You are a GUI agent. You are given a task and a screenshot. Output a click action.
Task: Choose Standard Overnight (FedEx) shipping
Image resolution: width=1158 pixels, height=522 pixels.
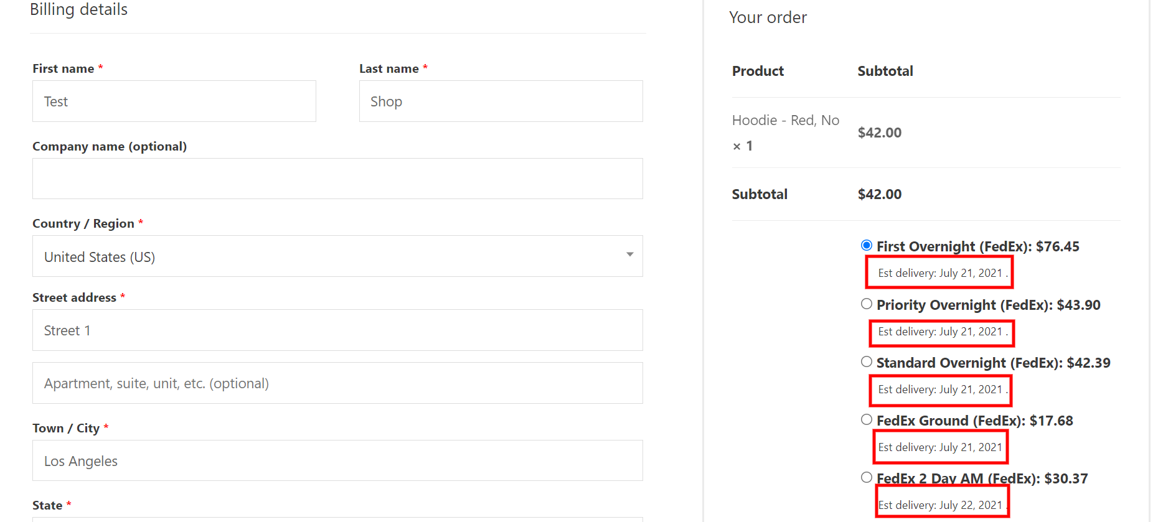point(866,362)
